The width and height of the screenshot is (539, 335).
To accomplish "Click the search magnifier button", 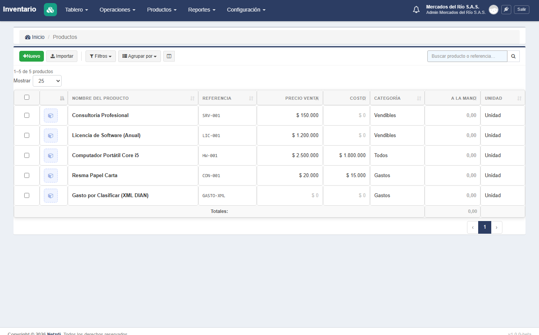I will point(513,56).
